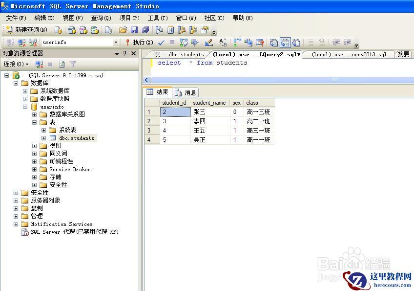Image resolution: width=414 pixels, height=291 pixels.
Task: Click the Registered Servers toolbar icon
Action: point(159,30)
